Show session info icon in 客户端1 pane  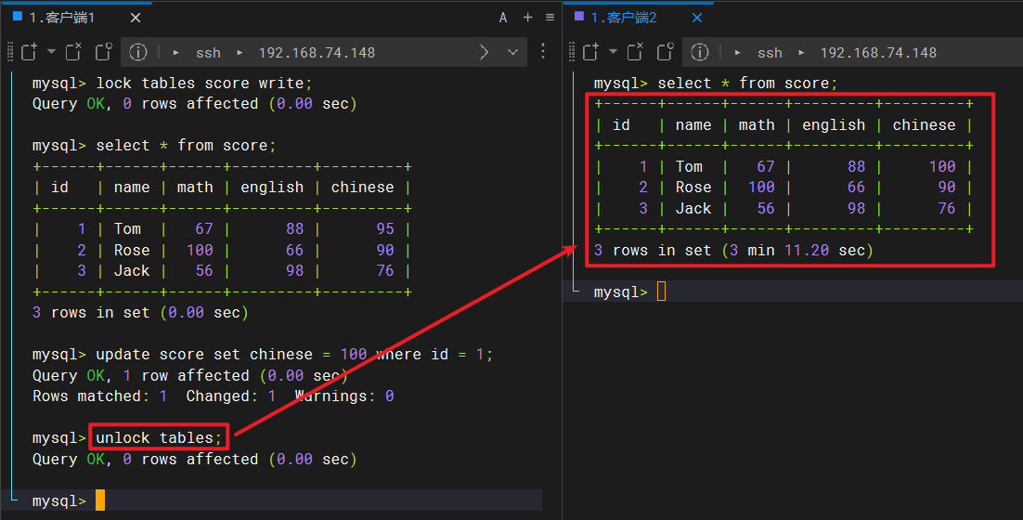point(137,52)
